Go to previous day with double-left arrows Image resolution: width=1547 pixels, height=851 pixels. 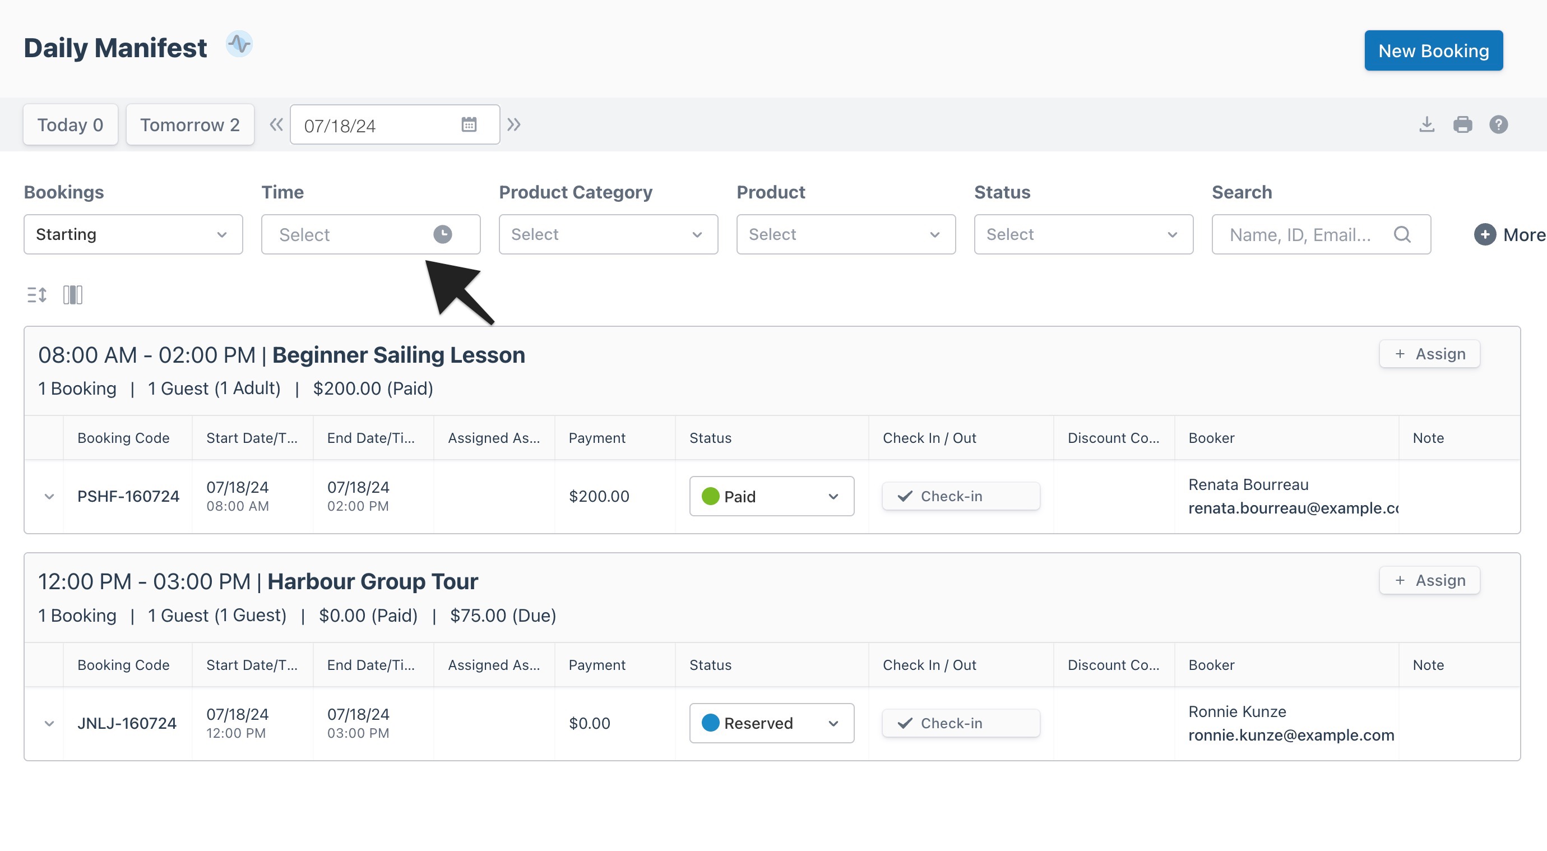click(276, 125)
